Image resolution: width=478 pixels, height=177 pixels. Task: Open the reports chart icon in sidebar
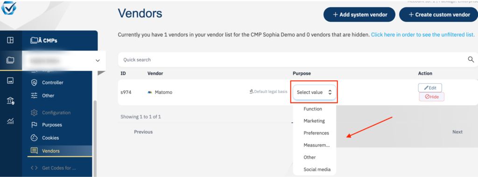coord(10,121)
